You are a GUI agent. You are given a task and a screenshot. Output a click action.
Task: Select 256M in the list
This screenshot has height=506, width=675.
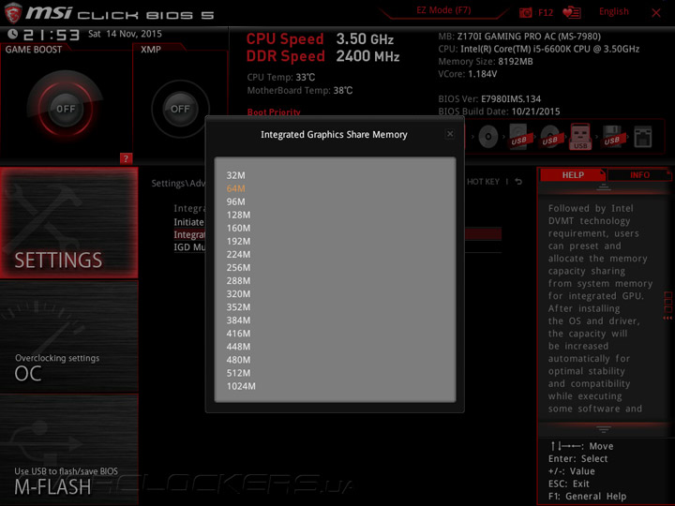[x=238, y=268]
